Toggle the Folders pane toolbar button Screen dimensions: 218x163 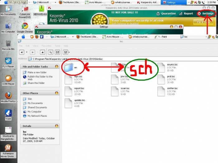point(57,52)
